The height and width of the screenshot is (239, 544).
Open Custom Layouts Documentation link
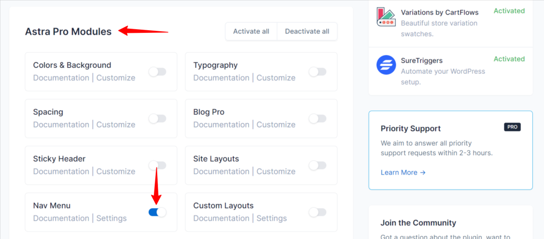(x=222, y=218)
